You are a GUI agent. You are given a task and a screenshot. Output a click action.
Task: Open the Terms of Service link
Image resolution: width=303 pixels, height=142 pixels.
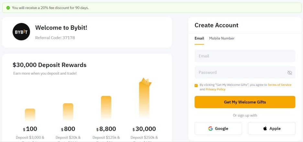[279, 85]
